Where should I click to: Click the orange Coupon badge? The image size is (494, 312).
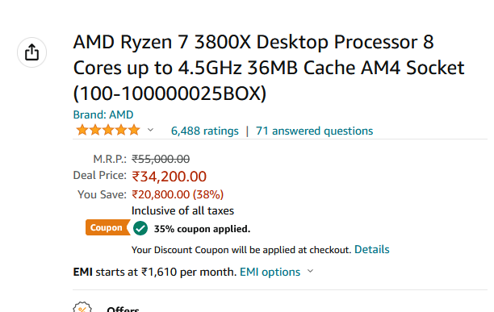click(107, 227)
